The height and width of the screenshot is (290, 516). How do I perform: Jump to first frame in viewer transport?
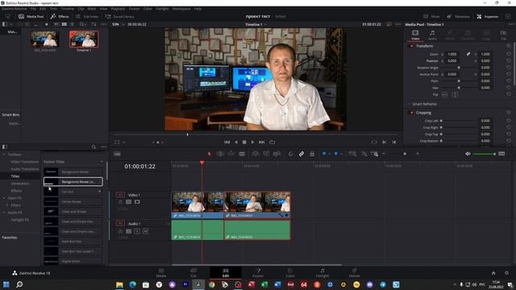227,142
